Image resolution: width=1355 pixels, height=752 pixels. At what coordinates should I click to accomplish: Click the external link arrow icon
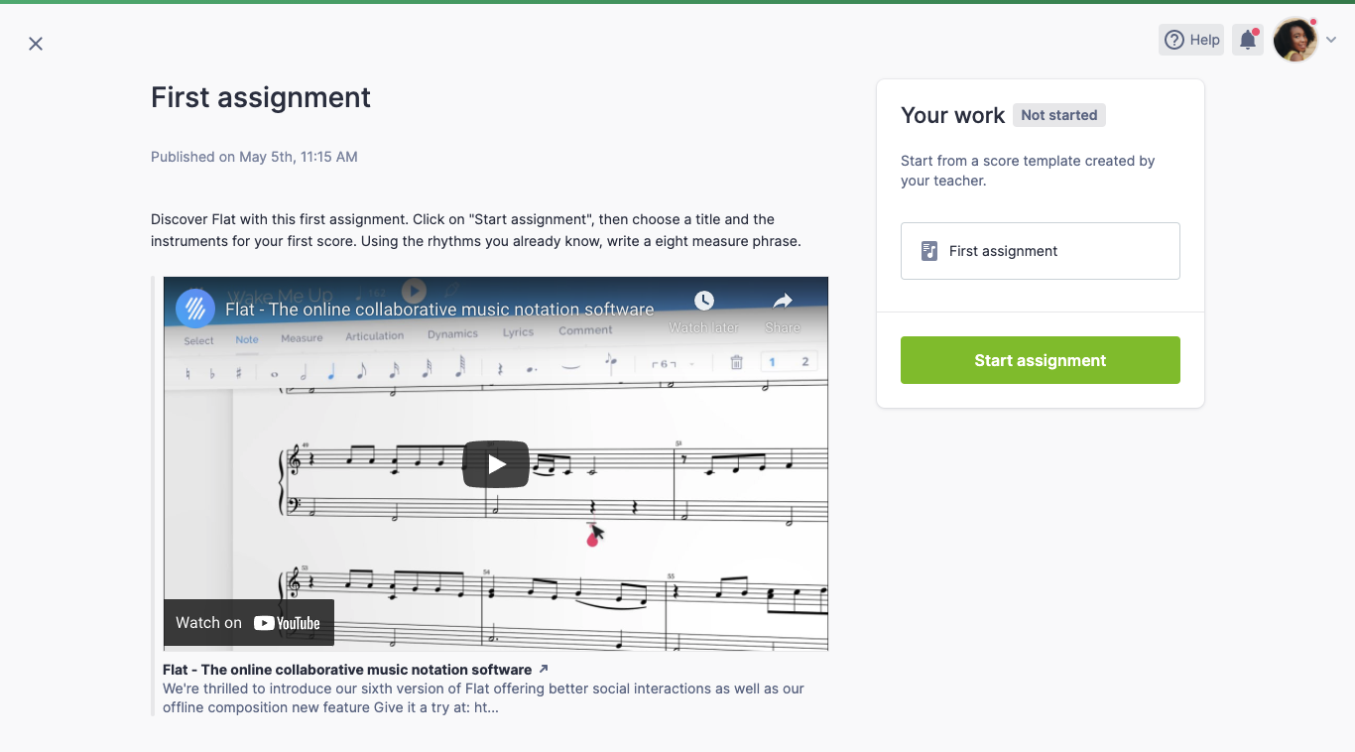[x=543, y=670]
